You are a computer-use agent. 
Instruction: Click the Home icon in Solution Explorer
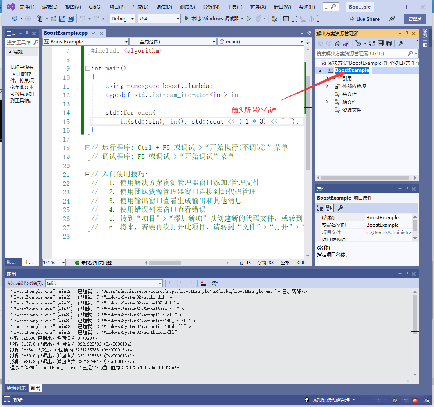point(337,43)
